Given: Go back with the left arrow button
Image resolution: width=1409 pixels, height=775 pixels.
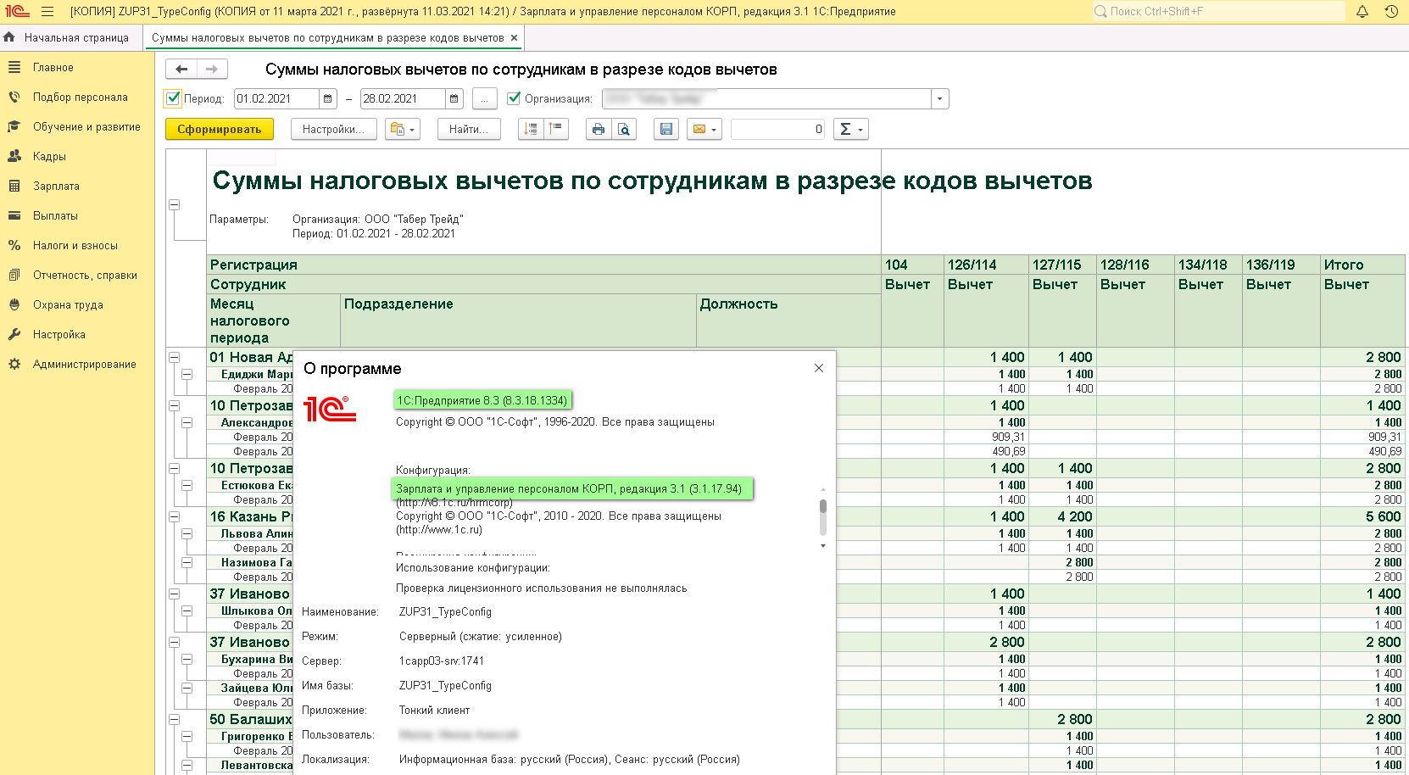Looking at the screenshot, I should click(x=181, y=70).
